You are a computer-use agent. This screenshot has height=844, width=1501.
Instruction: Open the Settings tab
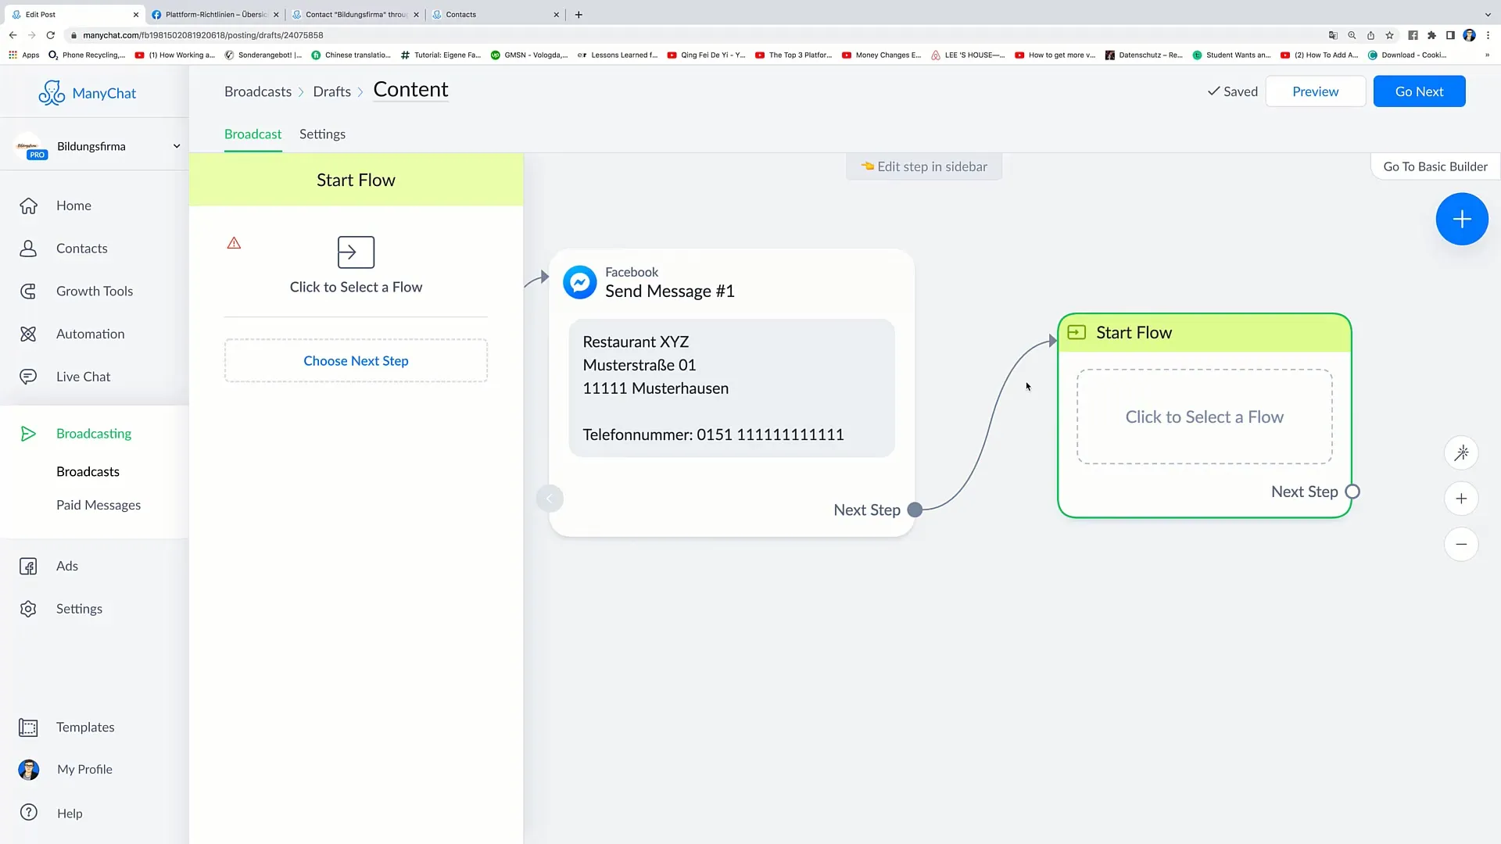pyautogui.click(x=321, y=134)
